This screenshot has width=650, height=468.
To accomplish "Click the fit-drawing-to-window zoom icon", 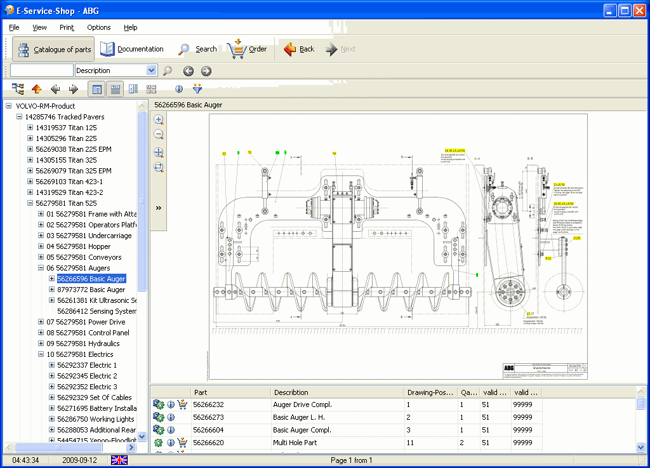I will point(159,152).
